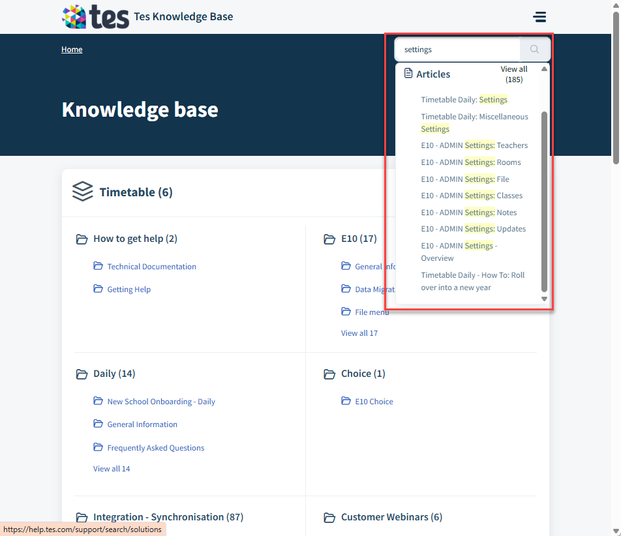621x536 pixels.
Task: Click the folder icon beside E10 Choice
Action: pyautogui.click(x=346, y=400)
